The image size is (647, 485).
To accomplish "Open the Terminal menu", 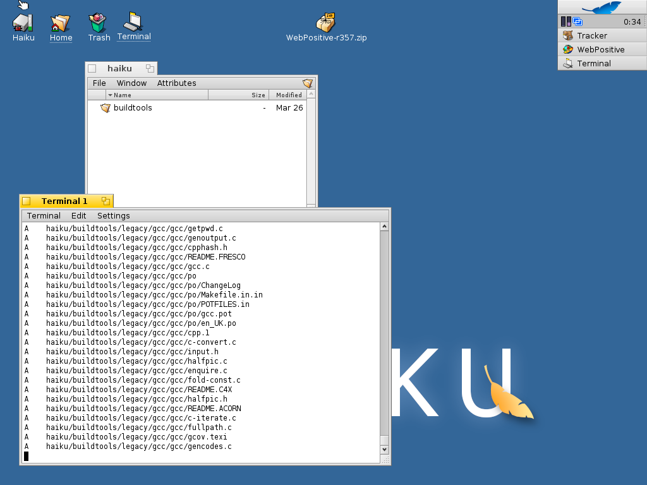I will point(44,216).
